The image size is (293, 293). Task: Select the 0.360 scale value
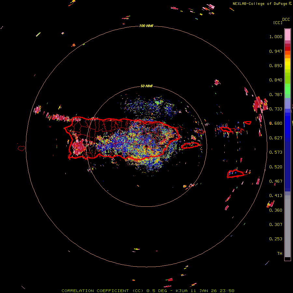tap(276, 210)
